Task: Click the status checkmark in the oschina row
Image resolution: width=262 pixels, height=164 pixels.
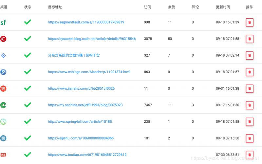Action: click(x=28, y=105)
